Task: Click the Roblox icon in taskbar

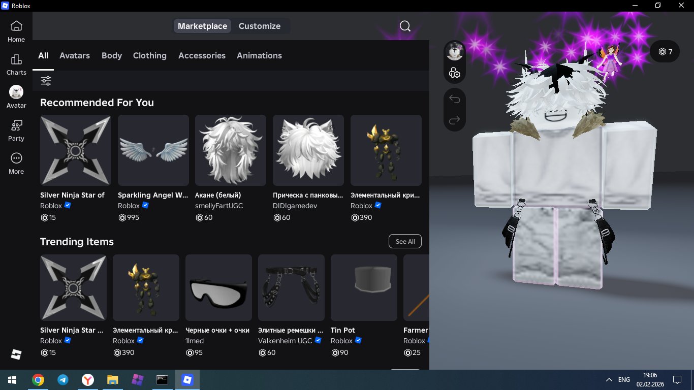Action: [187, 380]
